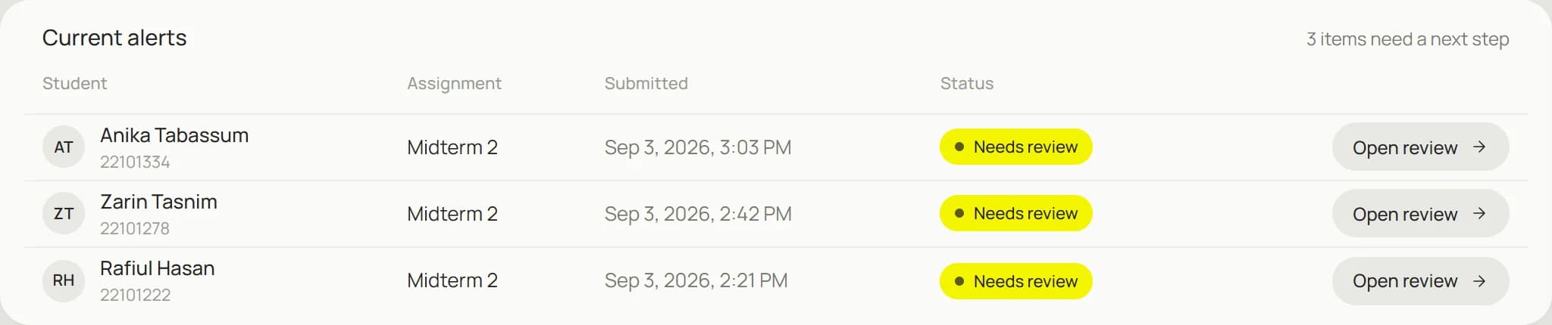Click arrow icon in Anika Tabassum's Open review button
This screenshot has width=1552, height=325.
coord(1478,147)
